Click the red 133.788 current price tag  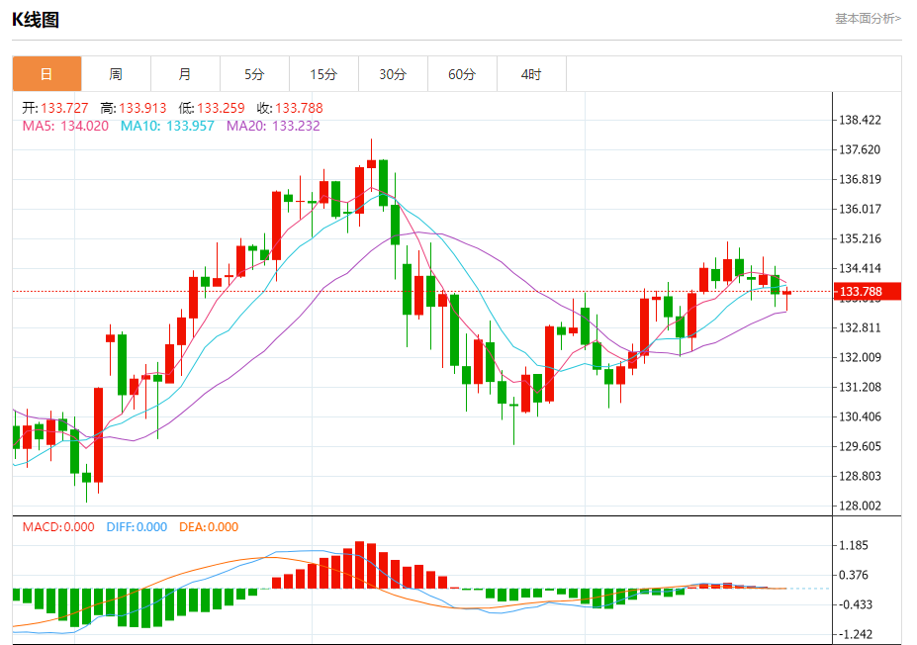pos(867,291)
